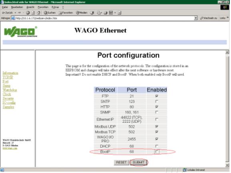Click the Zurück back arrow icon
Viewport: 231px width, 173px height.
tap(3, 13)
